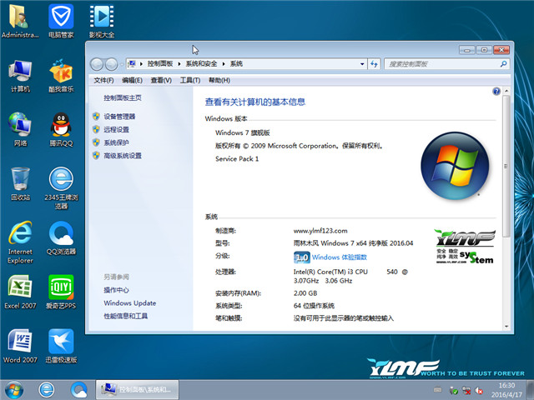Go to 控制面板主页 link
The height and width of the screenshot is (400, 534).
click(123, 98)
